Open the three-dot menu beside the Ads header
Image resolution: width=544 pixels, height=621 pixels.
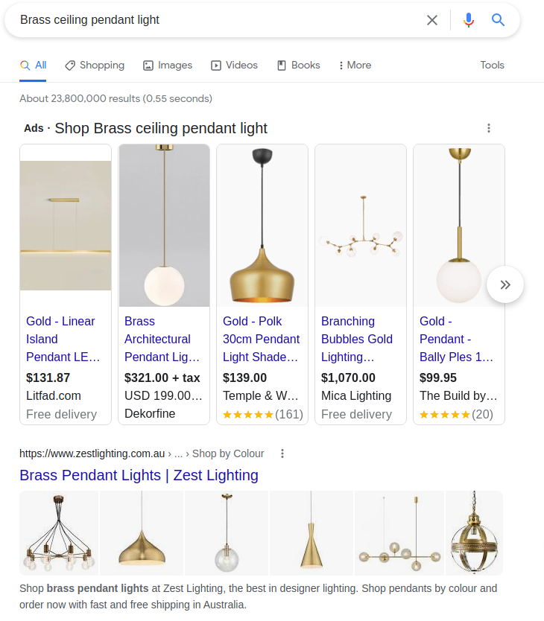tap(489, 128)
